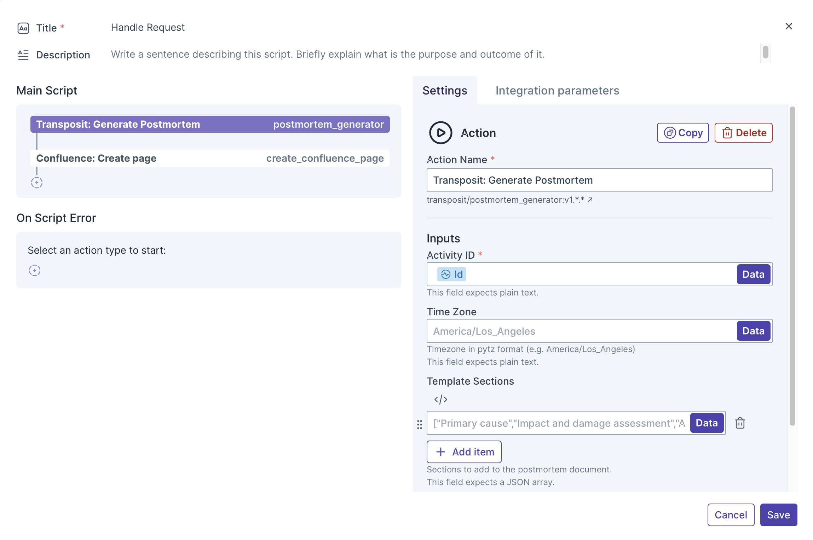The width and height of the screenshot is (813, 540).
Task: Click the settings panel vertical scrollbar
Action: (x=792, y=265)
